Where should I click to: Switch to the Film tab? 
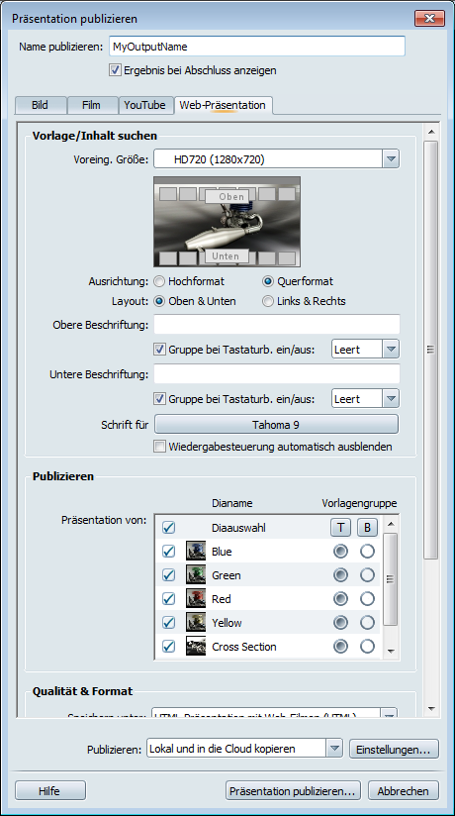(x=92, y=105)
